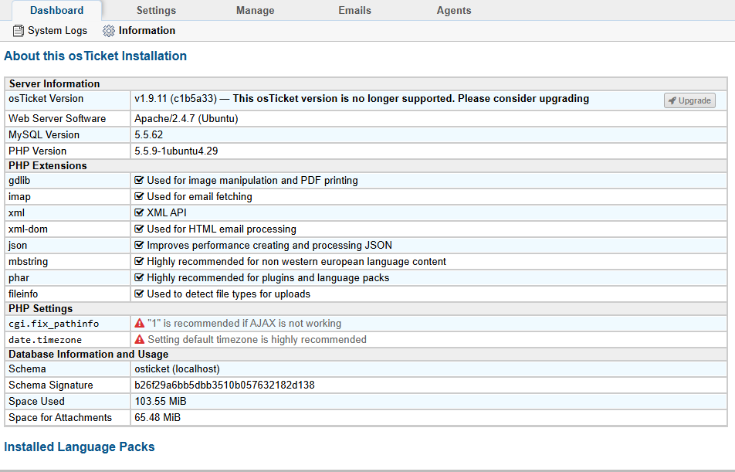
Task: Click the Information gear icon
Action: tap(109, 31)
